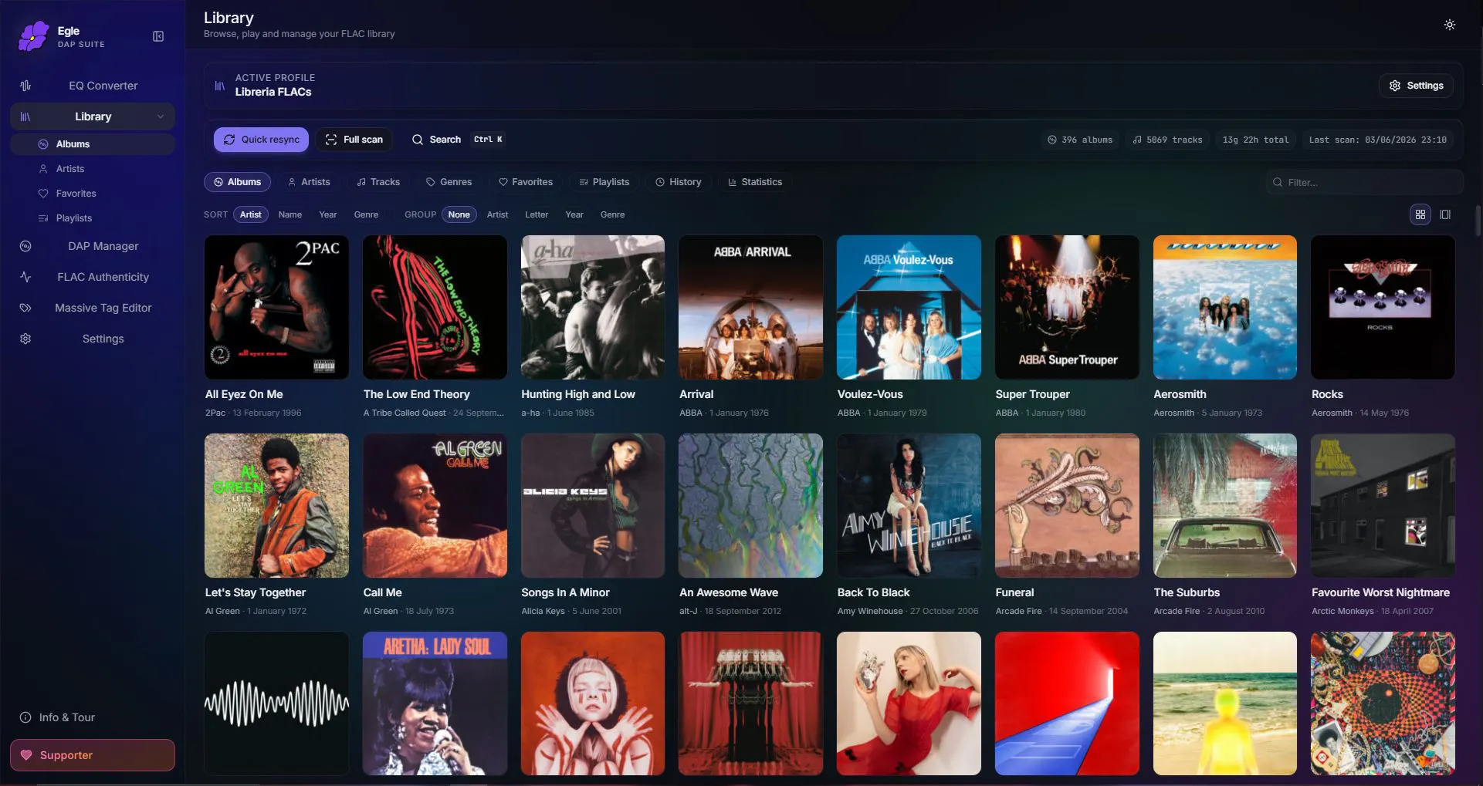Image resolution: width=1483 pixels, height=786 pixels.
Task: Open Hunting High and Low cover
Action: (x=593, y=307)
